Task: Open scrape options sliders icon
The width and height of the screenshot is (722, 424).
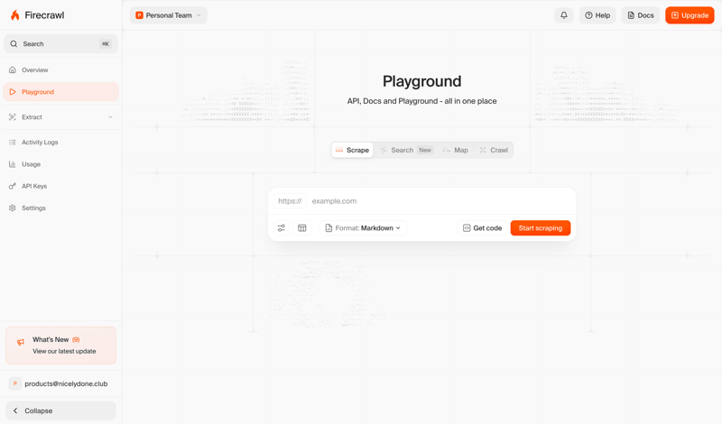Action: pyautogui.click(x=282, y=228)
